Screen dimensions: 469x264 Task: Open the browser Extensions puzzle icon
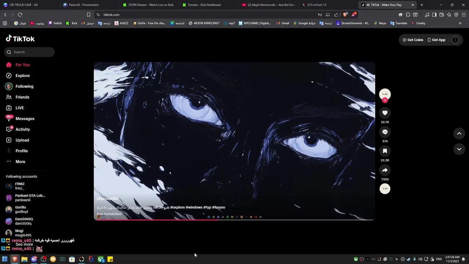[408, 15]
